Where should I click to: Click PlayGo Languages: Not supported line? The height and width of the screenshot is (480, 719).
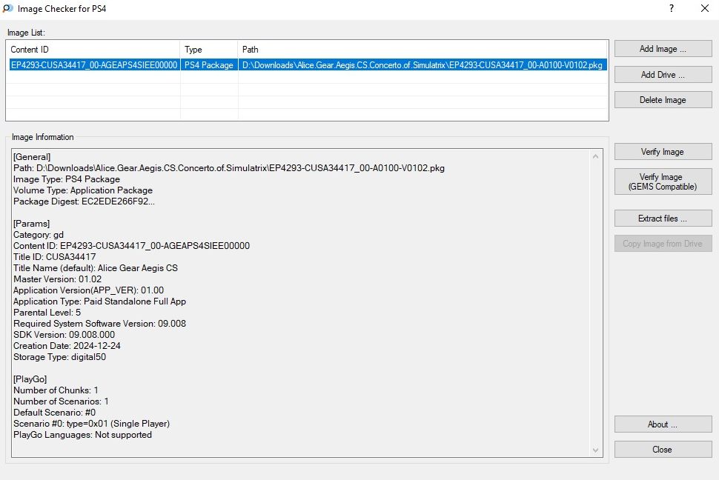(x=82, y=435)
